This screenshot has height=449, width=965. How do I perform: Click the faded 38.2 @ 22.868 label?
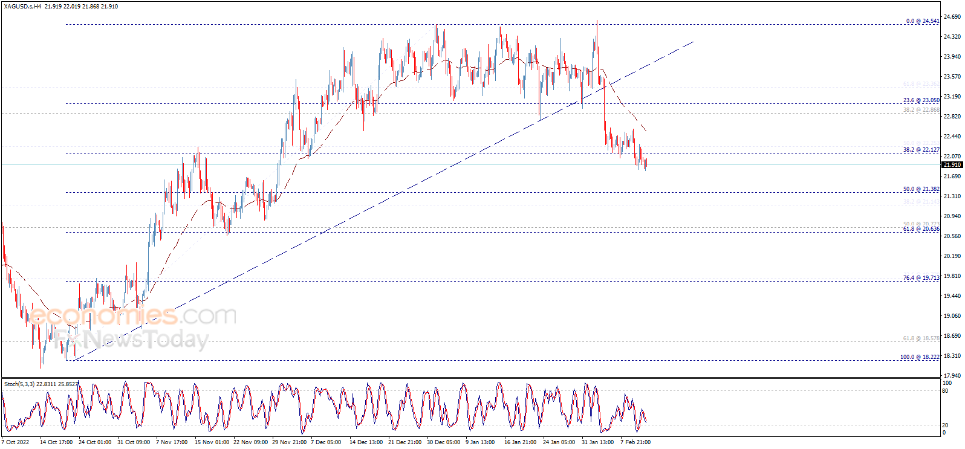(921, 110)
